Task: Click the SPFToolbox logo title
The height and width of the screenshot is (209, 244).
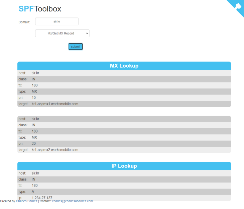Action: coord(40,9)
